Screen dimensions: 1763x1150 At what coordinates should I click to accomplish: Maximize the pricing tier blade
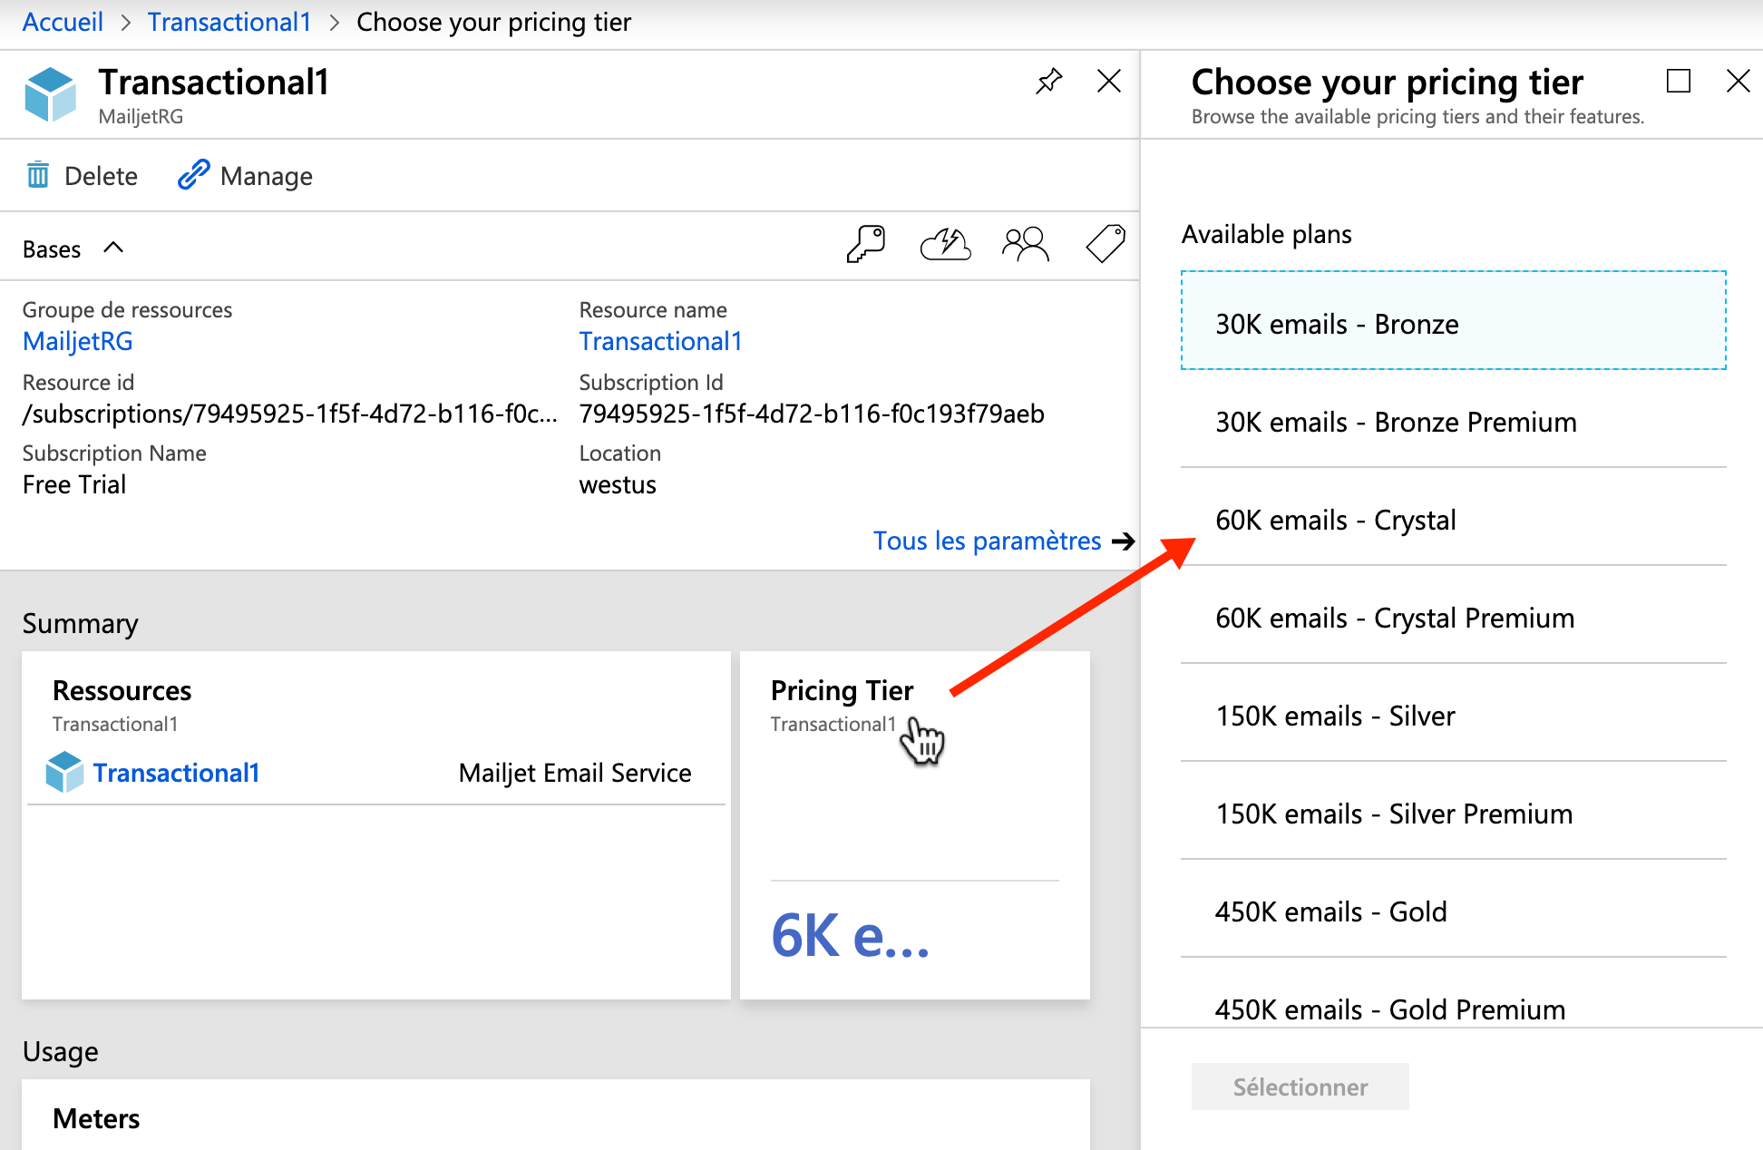(x=1679, y=82)
